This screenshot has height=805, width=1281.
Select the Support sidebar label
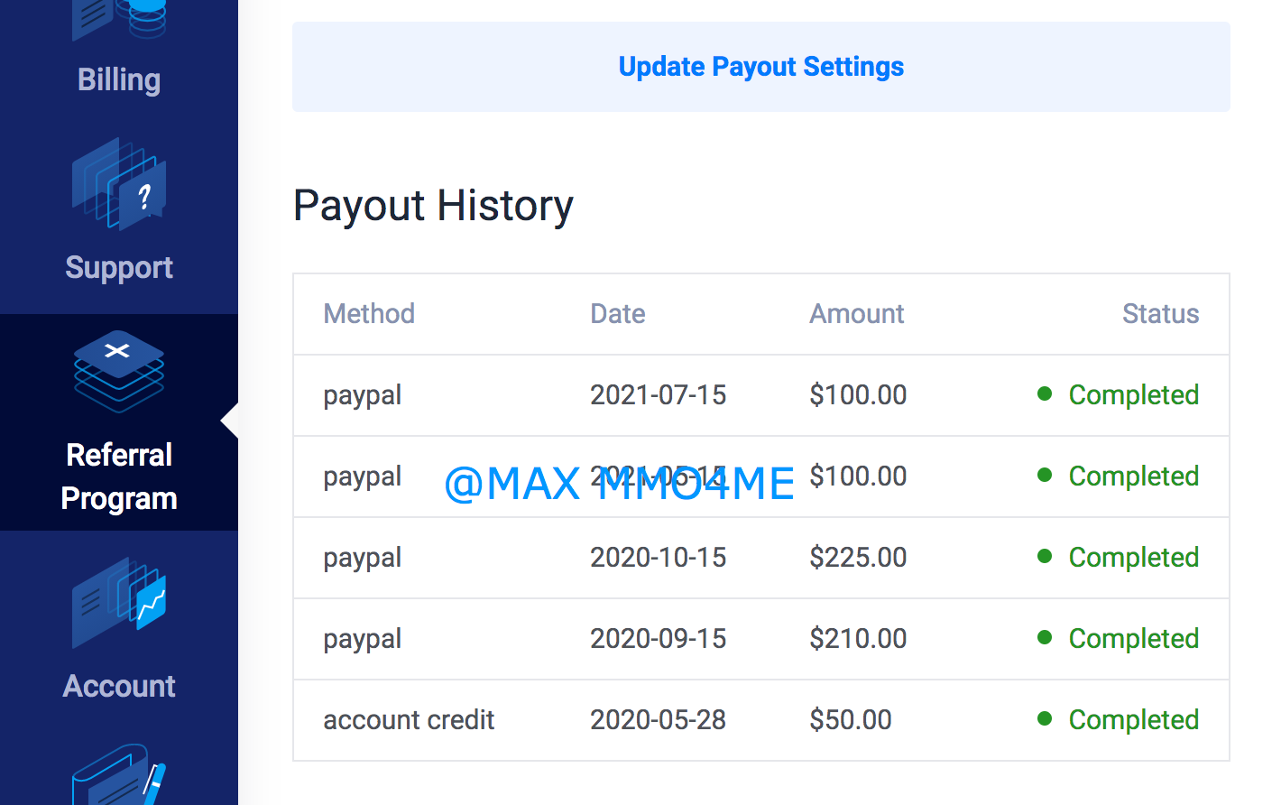point(119,267)
